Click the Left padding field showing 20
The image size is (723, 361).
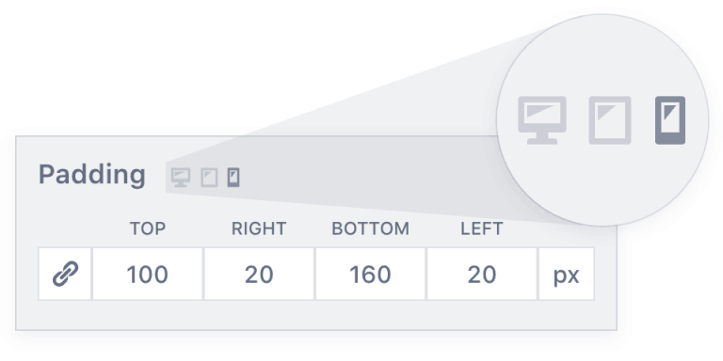click(482, 274)
